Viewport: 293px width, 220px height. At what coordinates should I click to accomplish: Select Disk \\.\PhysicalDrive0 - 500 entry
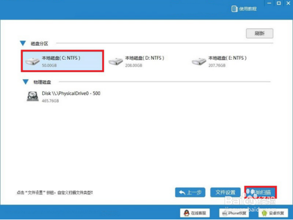[x=63, y=97]
